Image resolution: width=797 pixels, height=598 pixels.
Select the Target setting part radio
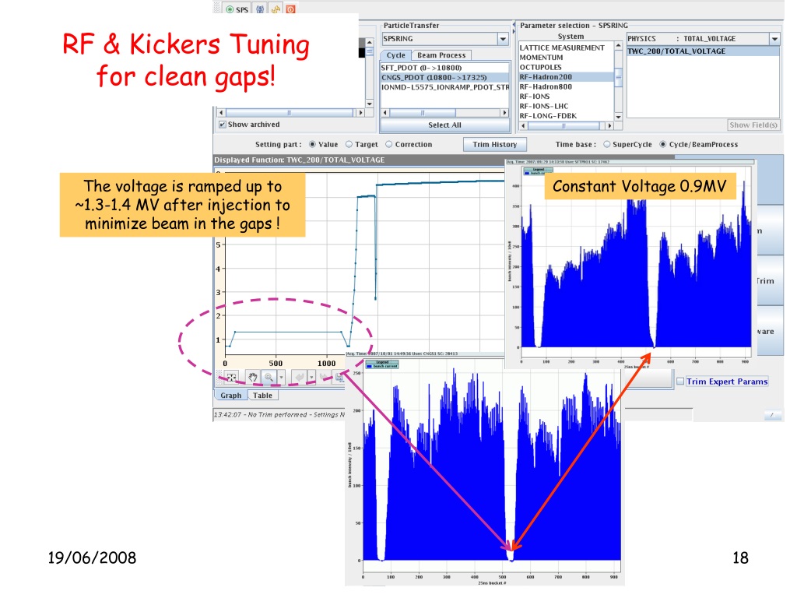349,144
